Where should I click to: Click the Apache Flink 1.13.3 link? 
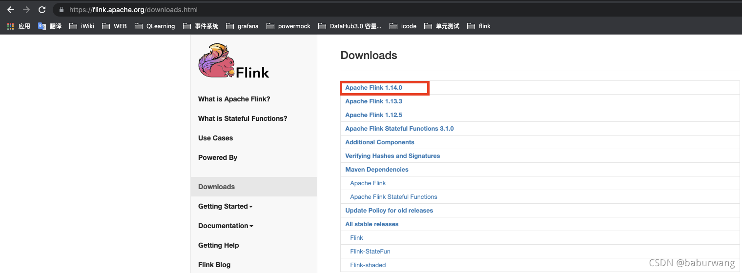pos(374,101)
